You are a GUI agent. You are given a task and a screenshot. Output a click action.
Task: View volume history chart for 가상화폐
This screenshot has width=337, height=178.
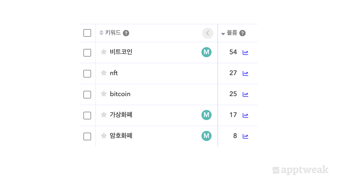[245, 115]
